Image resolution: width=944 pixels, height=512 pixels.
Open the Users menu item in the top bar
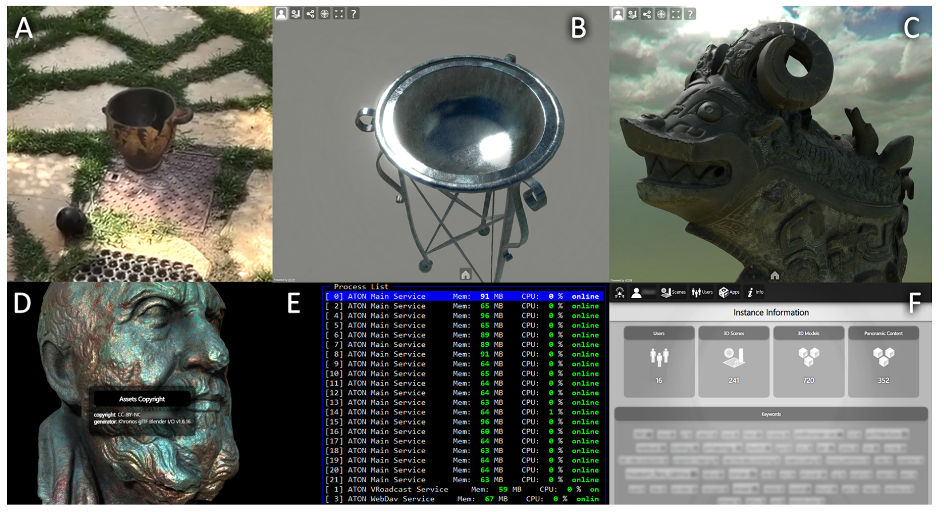pyautogui.click(x=702, y=293)
